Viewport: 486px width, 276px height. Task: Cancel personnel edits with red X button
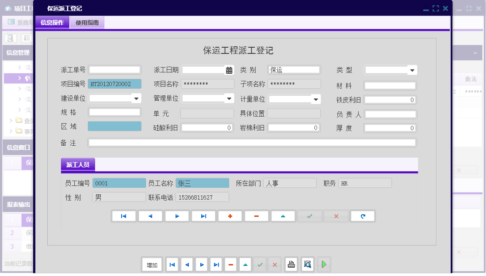pos(336,216)
